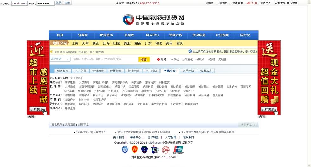Screen dimensions: 311x167
Task: Open 研究中心 in the blue navigation bar
Action: click(152, 35)
